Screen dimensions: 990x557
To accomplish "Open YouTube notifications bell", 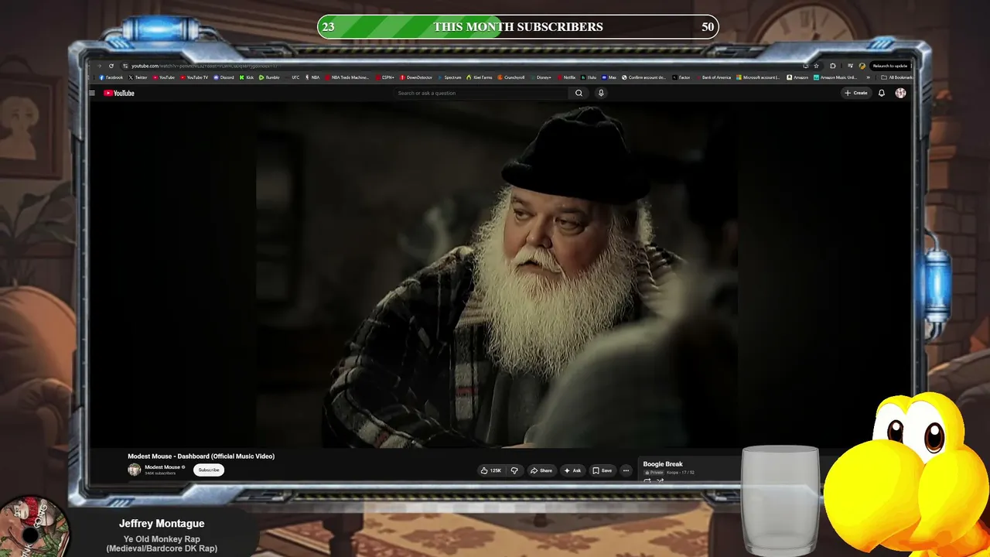I will click(881, 93).
